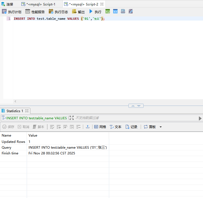Switch to the Script-1 tab
203x198 pixels.
click(38, 4)
